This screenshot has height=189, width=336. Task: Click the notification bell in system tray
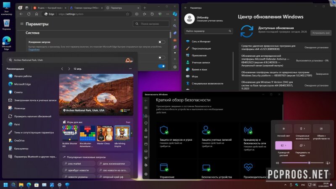point(331,185)
